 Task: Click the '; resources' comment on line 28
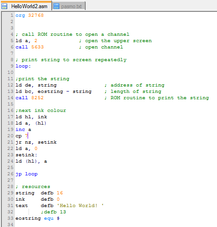33,187
